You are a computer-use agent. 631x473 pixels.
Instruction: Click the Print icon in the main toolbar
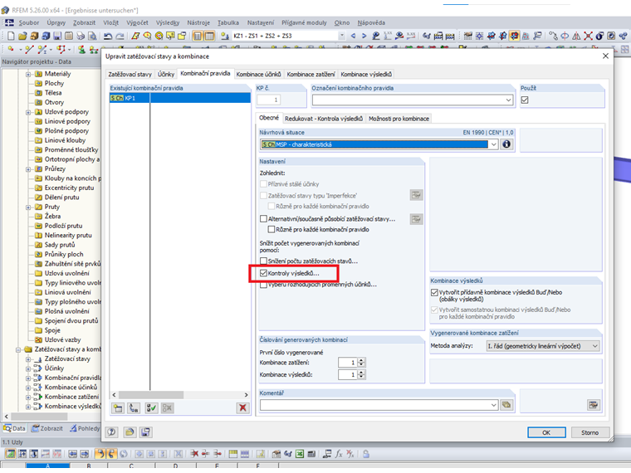81,36
